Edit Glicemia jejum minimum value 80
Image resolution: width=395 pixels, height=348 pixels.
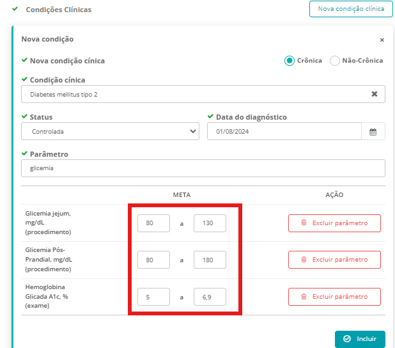coord(153,223)
